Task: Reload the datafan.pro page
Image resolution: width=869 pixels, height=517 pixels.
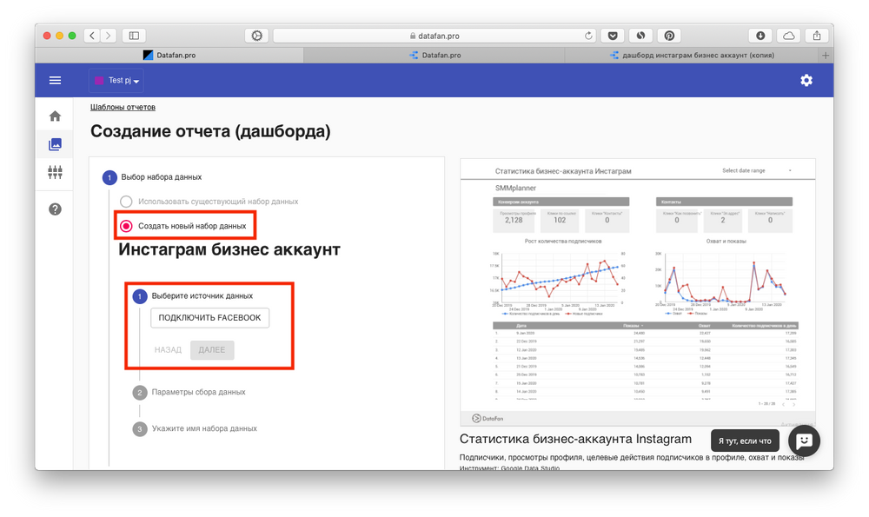Action: (588, 36)
